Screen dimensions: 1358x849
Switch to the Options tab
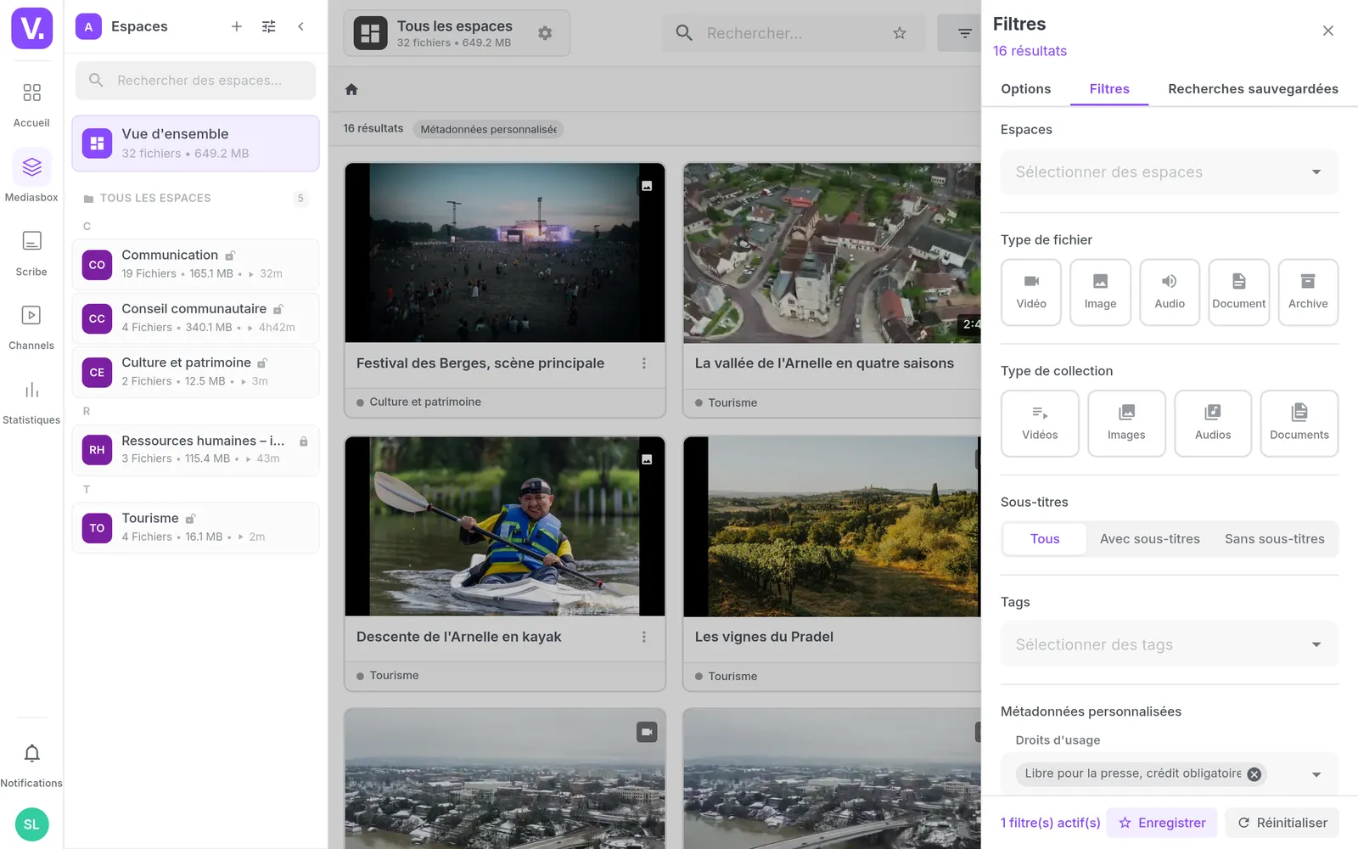[x=1025, y=89]
